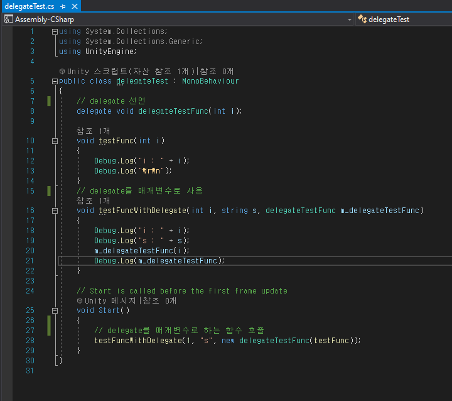
Task: Click comment '// delegate를 매개변수로 하는 함수 호출'
Action: [x=180, y=330]
